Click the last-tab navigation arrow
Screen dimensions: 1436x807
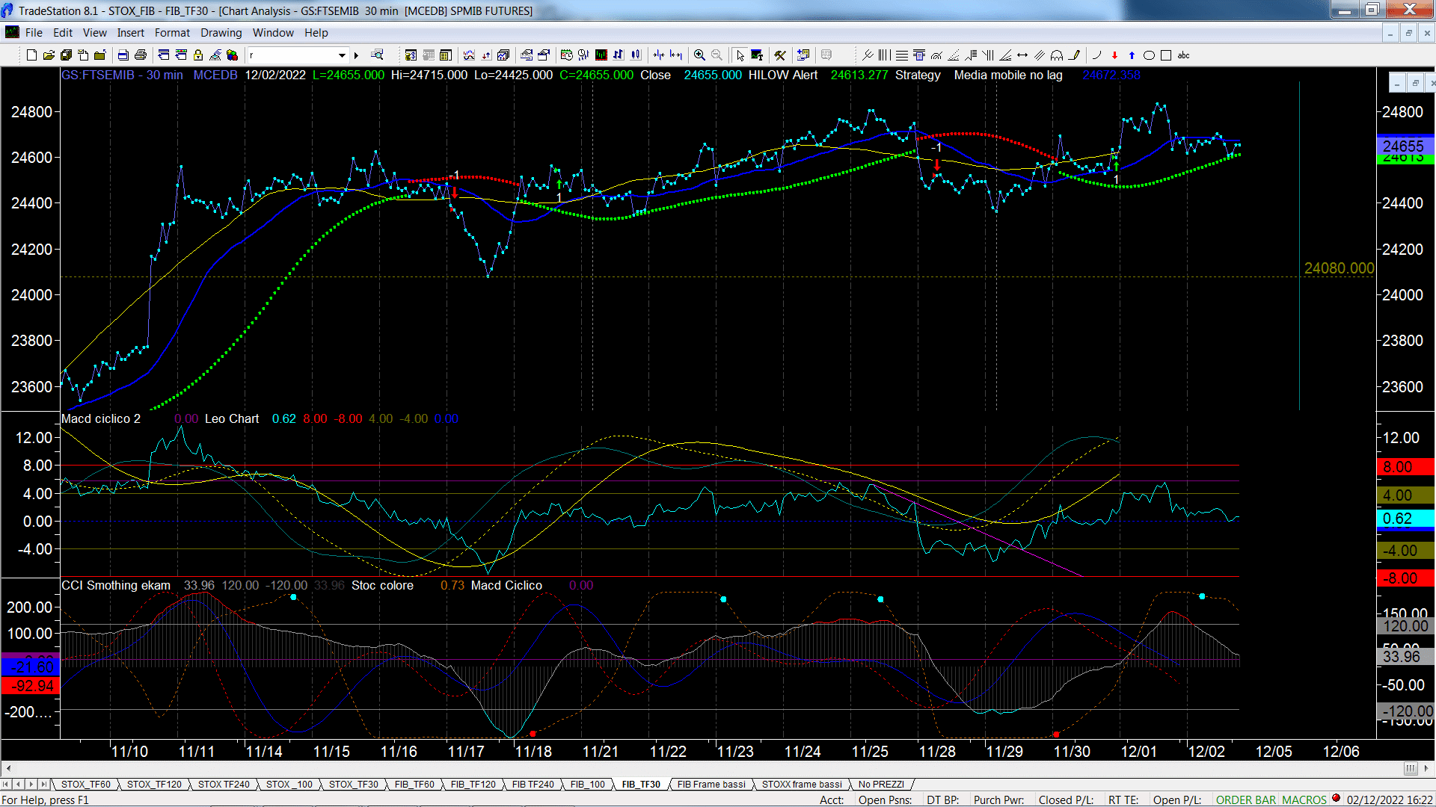[x=43, y=785]
